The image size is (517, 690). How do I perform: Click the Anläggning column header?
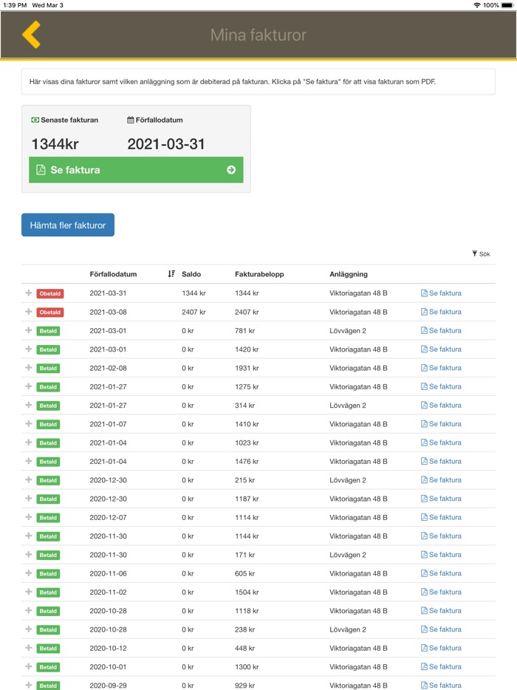pyautogui.click(x=349, y=274)
